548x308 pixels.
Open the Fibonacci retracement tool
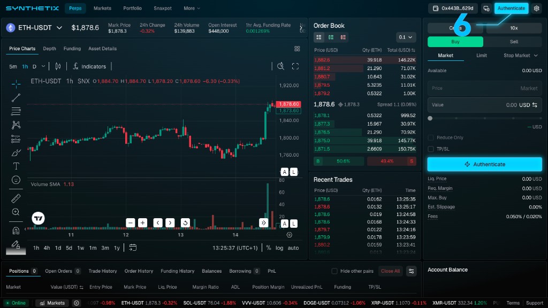point(16,111)
